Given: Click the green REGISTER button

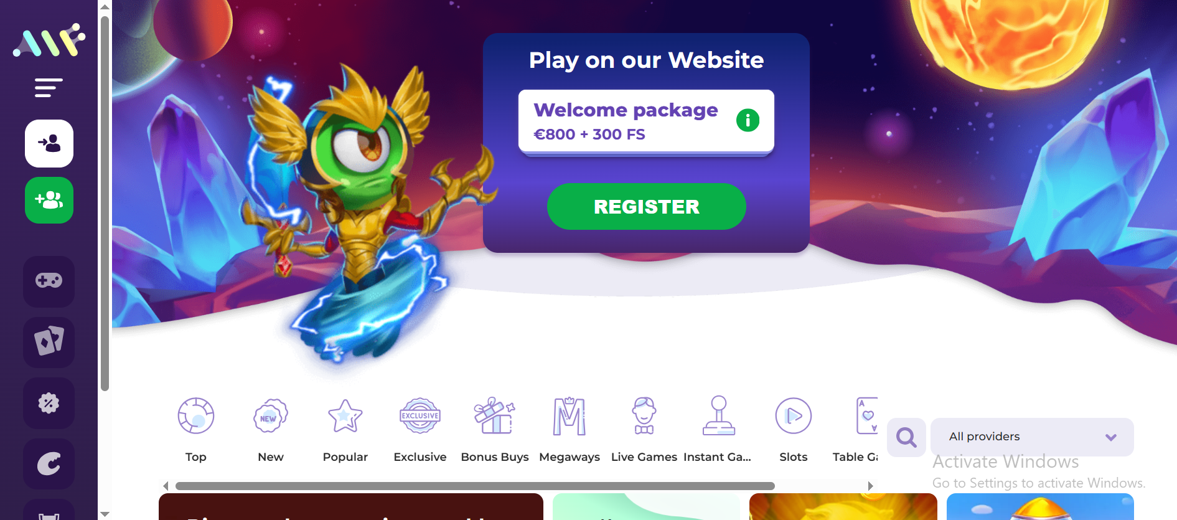Looking at the screenshot, I should 646,206.
